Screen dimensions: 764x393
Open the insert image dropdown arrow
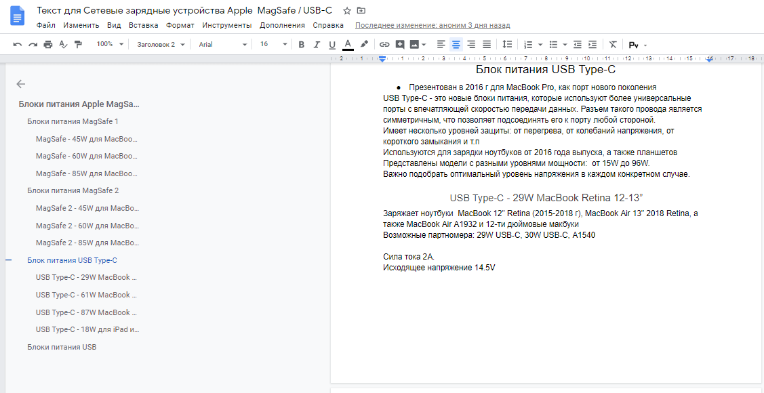[x=424, y=44]
